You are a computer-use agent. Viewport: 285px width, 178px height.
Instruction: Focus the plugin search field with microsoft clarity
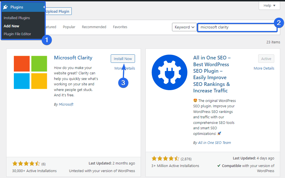[237, 27]
